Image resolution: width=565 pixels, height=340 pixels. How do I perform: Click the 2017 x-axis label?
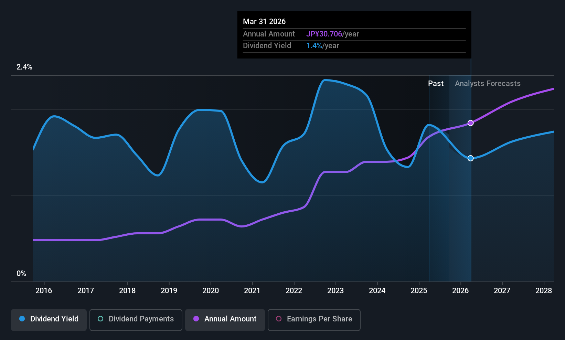click(86, 291)
